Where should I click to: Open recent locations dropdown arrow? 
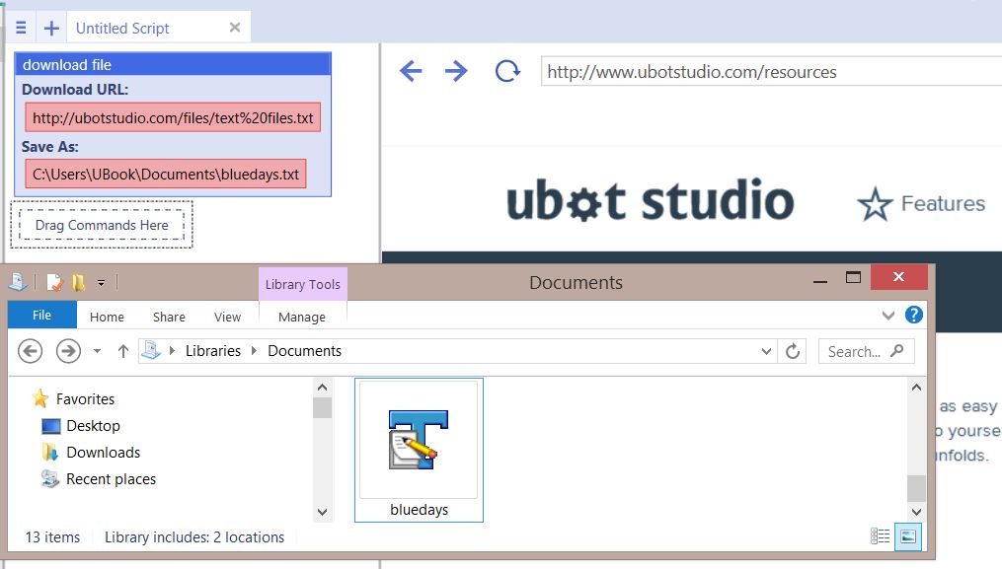pyautogui.click(x=97, y=351)
